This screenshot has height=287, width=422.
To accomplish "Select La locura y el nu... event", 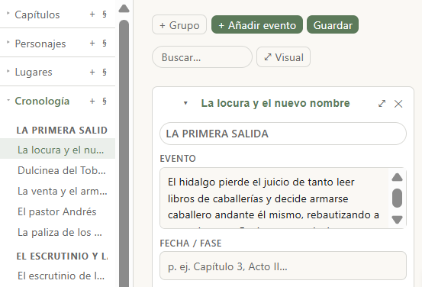I will pyautogui.click(x=57, y=150).
